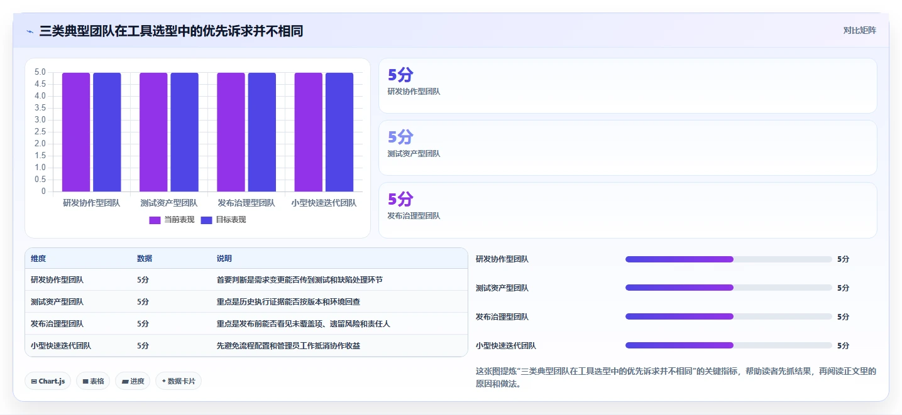Click 测试资产型团队 purple 当前表现 bar

coord(153,132)
